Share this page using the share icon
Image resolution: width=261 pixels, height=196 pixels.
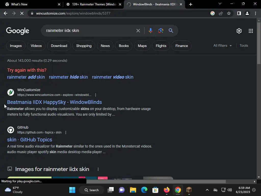point(221,13)
